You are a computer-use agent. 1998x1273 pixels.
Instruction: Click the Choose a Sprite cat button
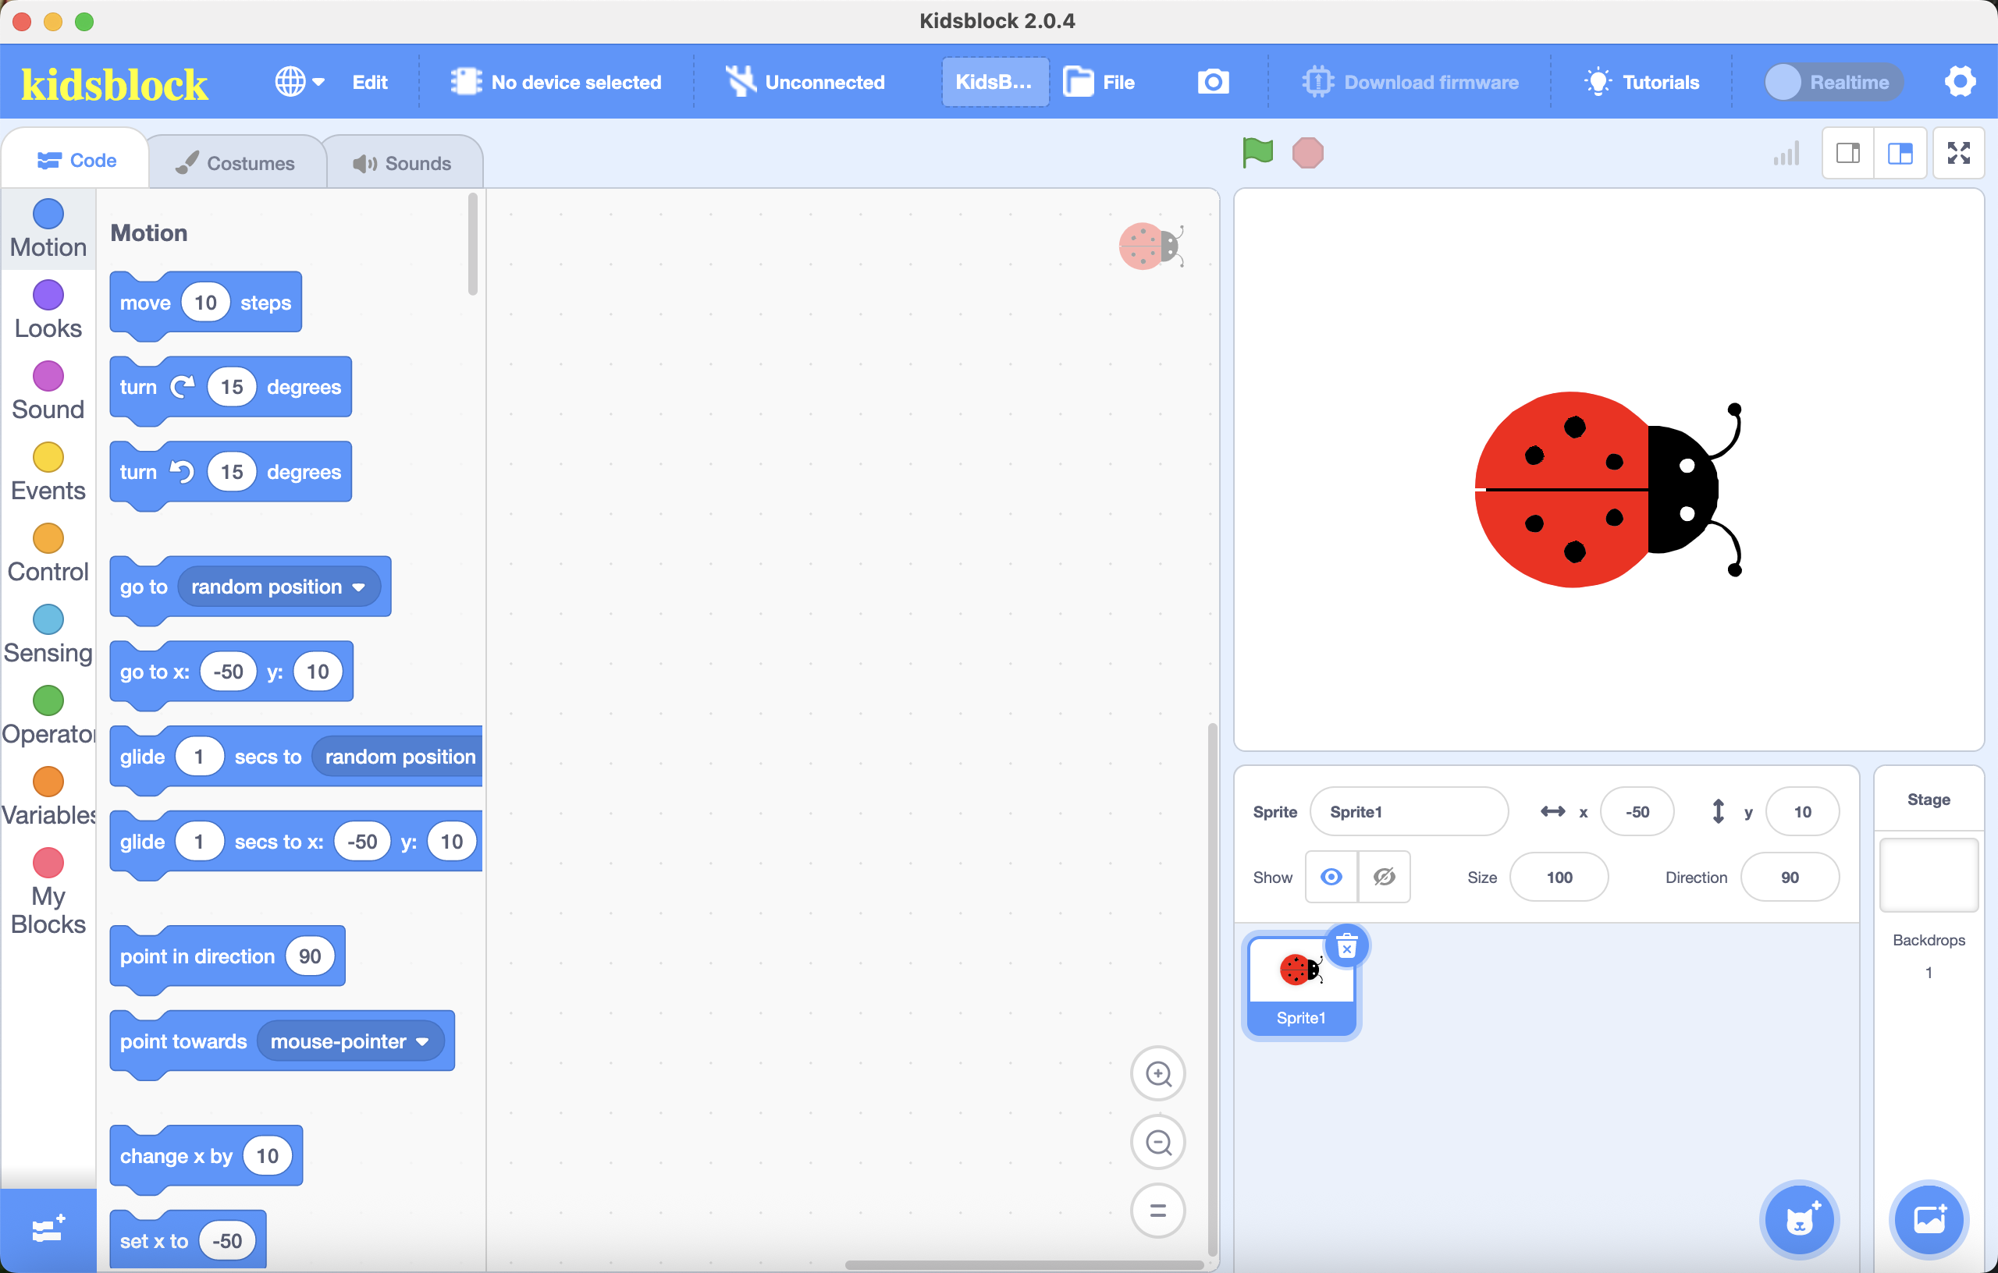tap(1799, 1219)
